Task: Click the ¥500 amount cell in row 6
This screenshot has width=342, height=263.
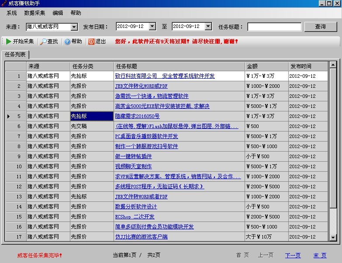Action: pos(266,126)
